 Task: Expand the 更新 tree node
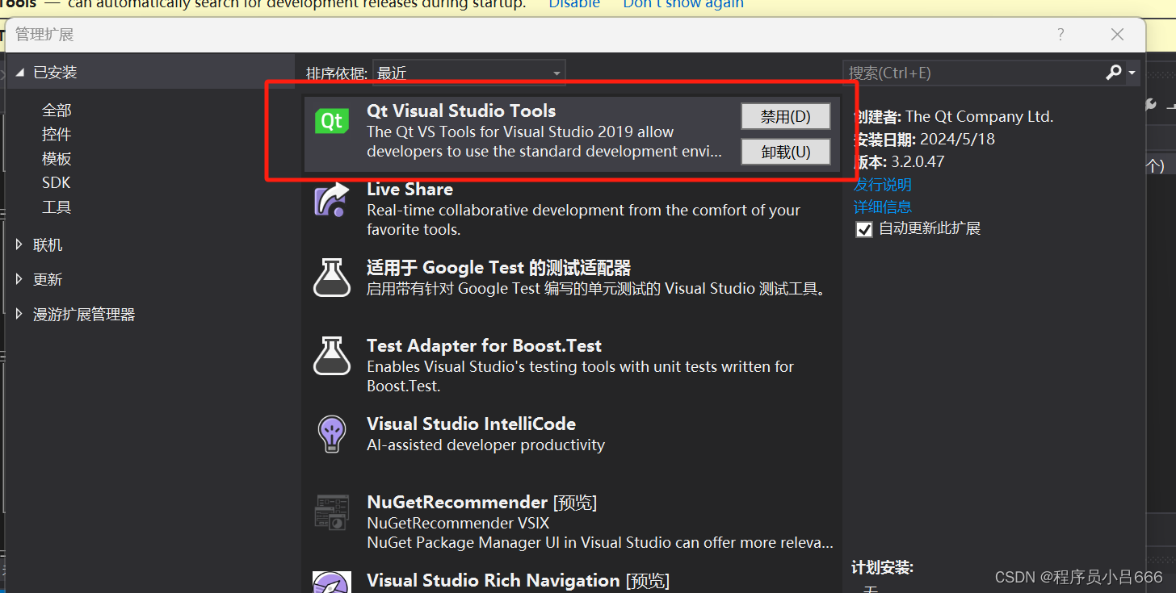pyautogui.click(x=19, y=279)
